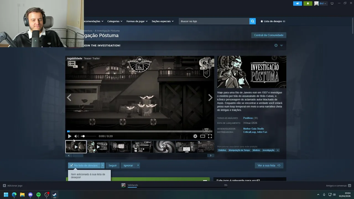Open the Ignorar dropdown arrow
Screen dimensions: 354x199
138,165
